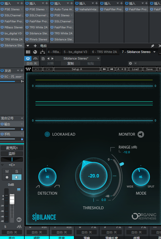161x239 pixels.
Task: Open plugin settings gear icon
Action: click(130, 63)
